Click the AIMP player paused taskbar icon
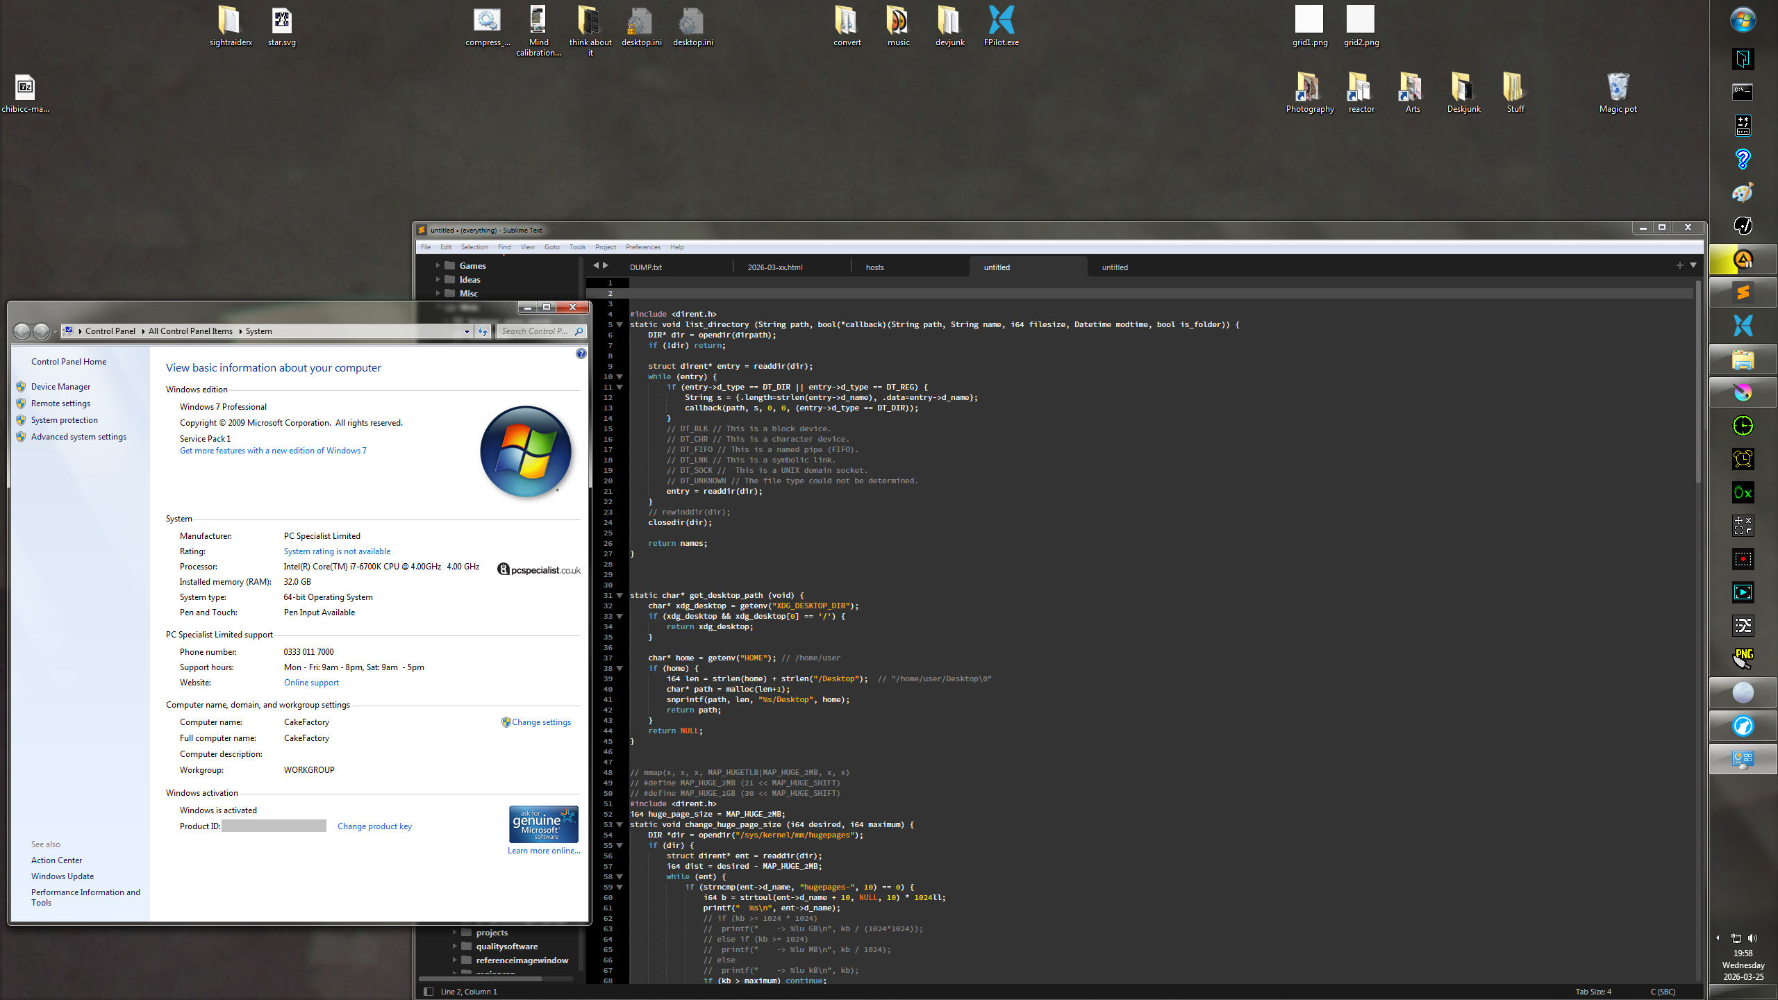The image size is (1778, 1000). point(1743,260)
